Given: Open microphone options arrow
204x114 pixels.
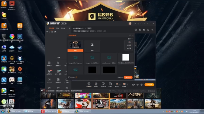Looking at the screenshot, I should click(x=120, y=84).
